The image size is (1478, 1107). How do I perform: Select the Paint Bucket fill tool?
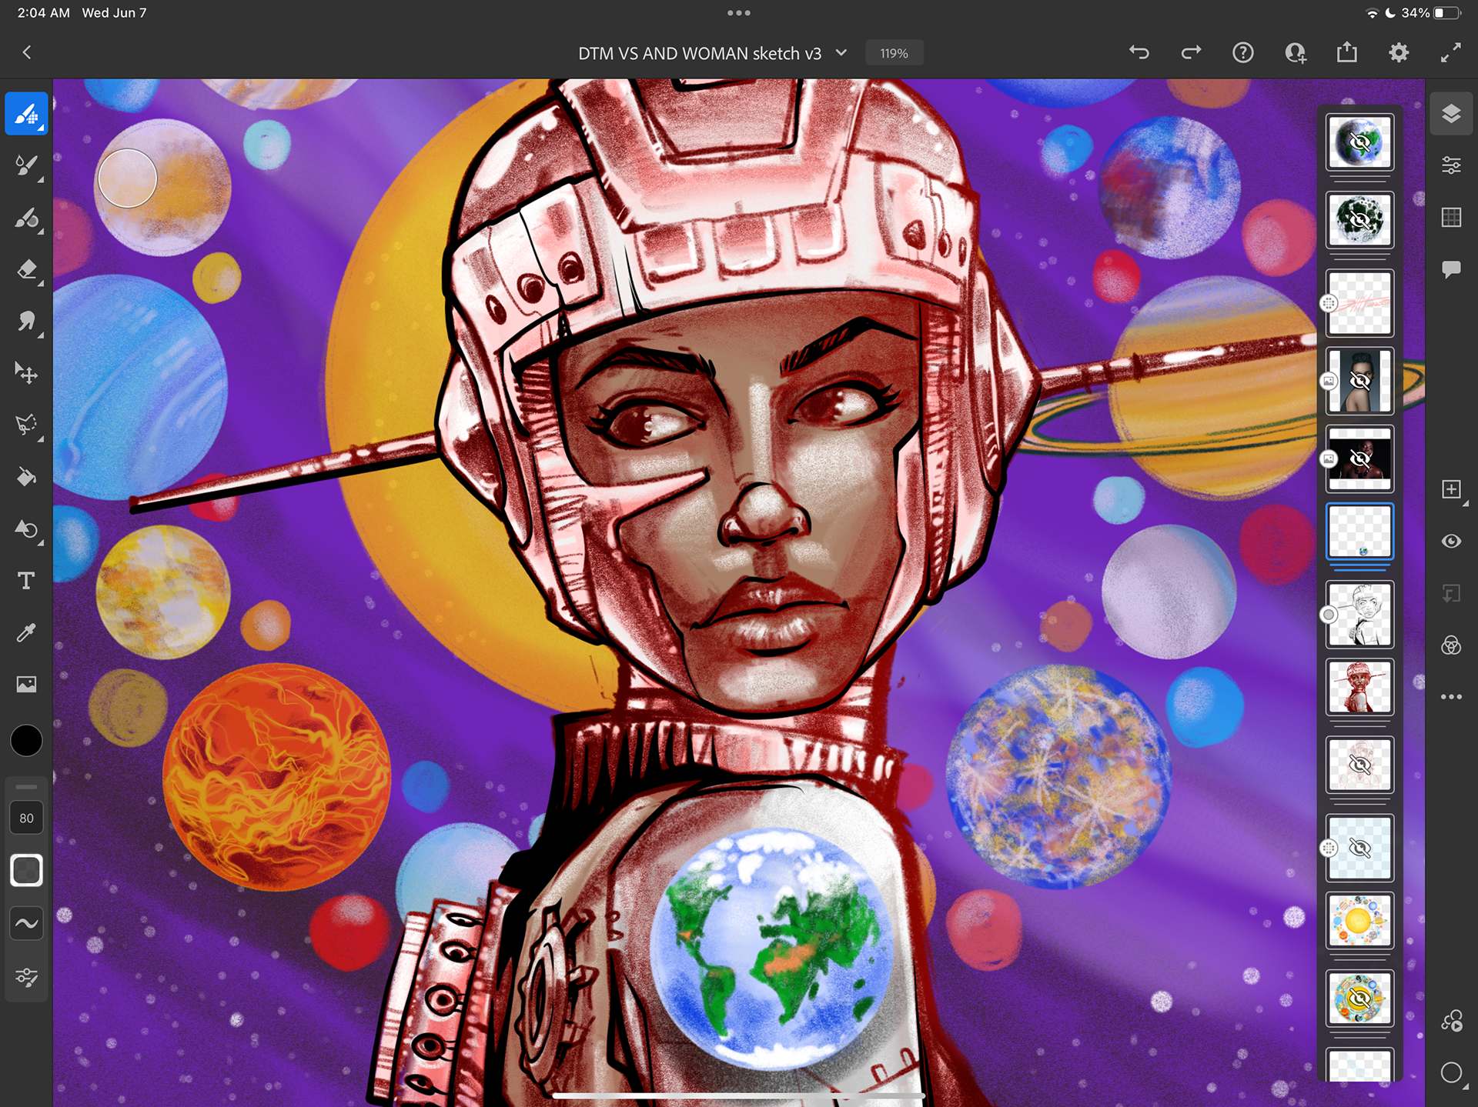[x=26, y=478]
